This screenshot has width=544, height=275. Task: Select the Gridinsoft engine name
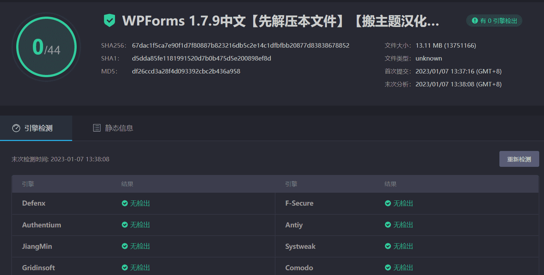[x=39, y=268]
